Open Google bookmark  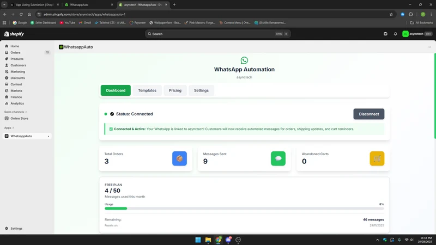pyautogui.click(x=20, y=23)
